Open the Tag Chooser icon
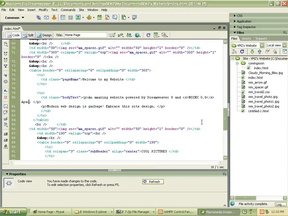The width and height of the screenshot is (288, 216). click(x=134, y=17)
